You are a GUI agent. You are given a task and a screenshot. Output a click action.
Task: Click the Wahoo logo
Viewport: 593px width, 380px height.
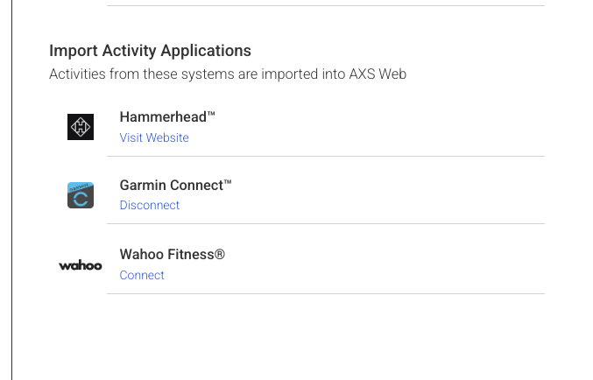[x=81, y=264]
